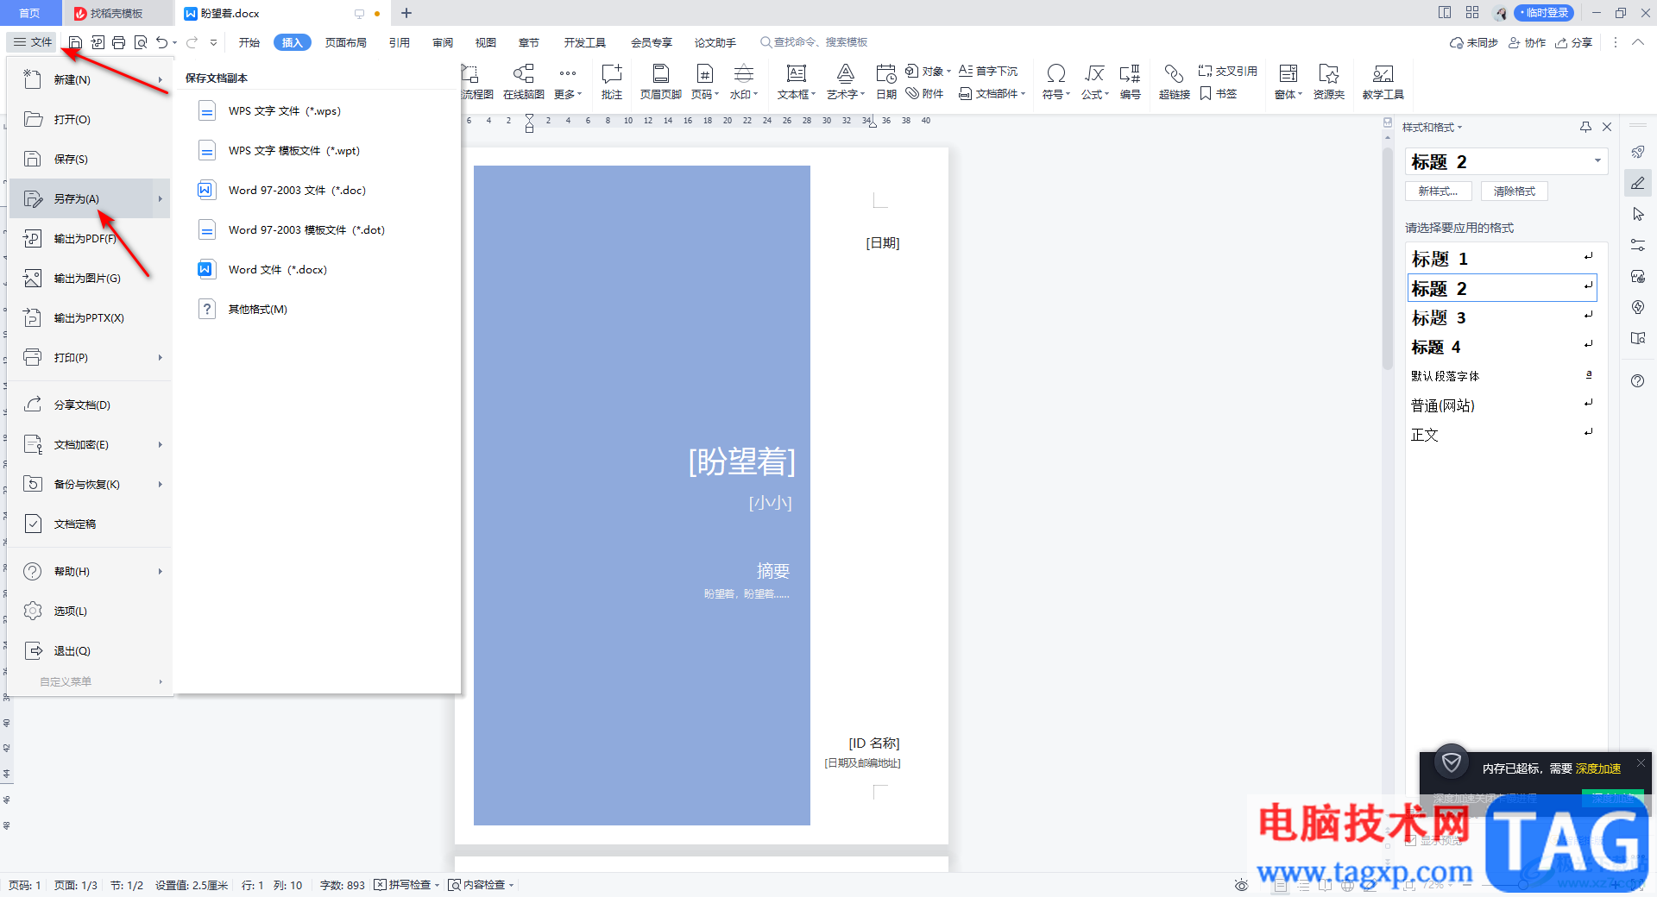The width and height of the screenshot is (1657, 897).
Task: Click the selection cursor icon in right sidebar
Action: point(1638,214)
